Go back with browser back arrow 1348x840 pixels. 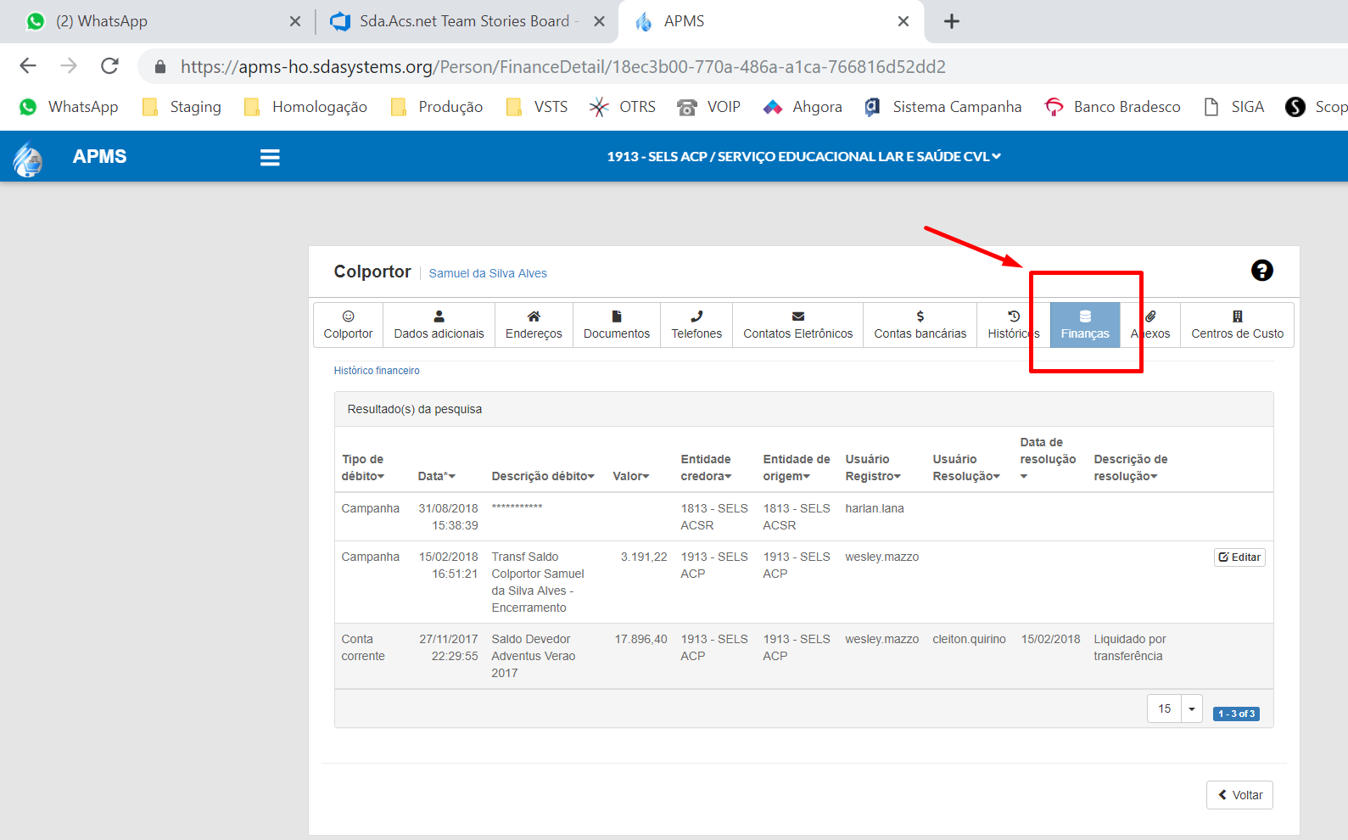pyautogui.click(x=28, y=66)
